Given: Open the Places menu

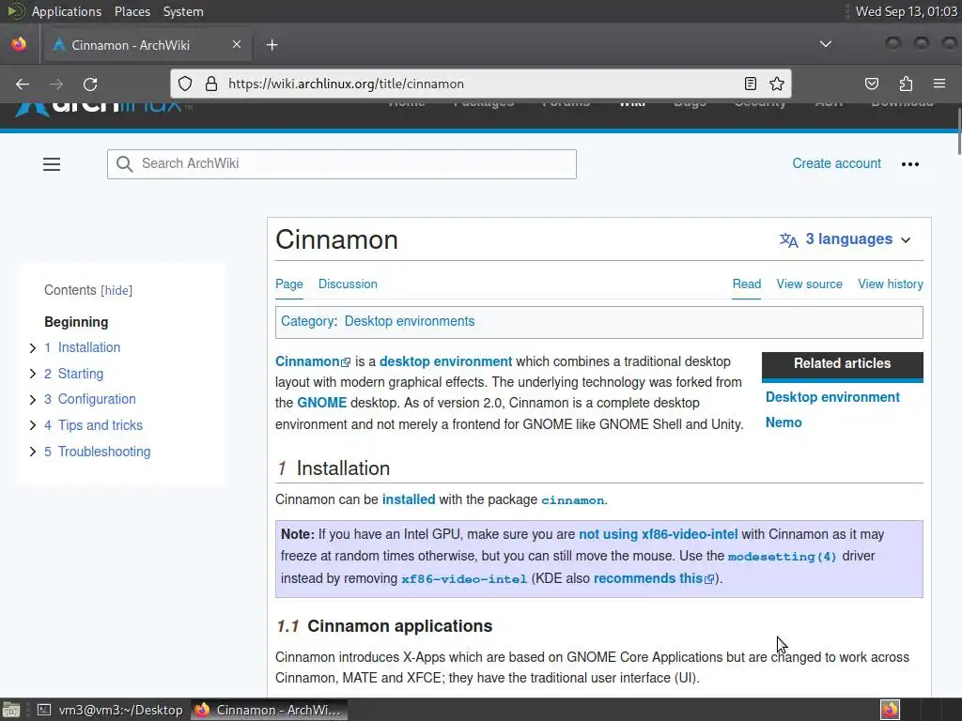Looking at the screenshot, I should pos(132,11).
